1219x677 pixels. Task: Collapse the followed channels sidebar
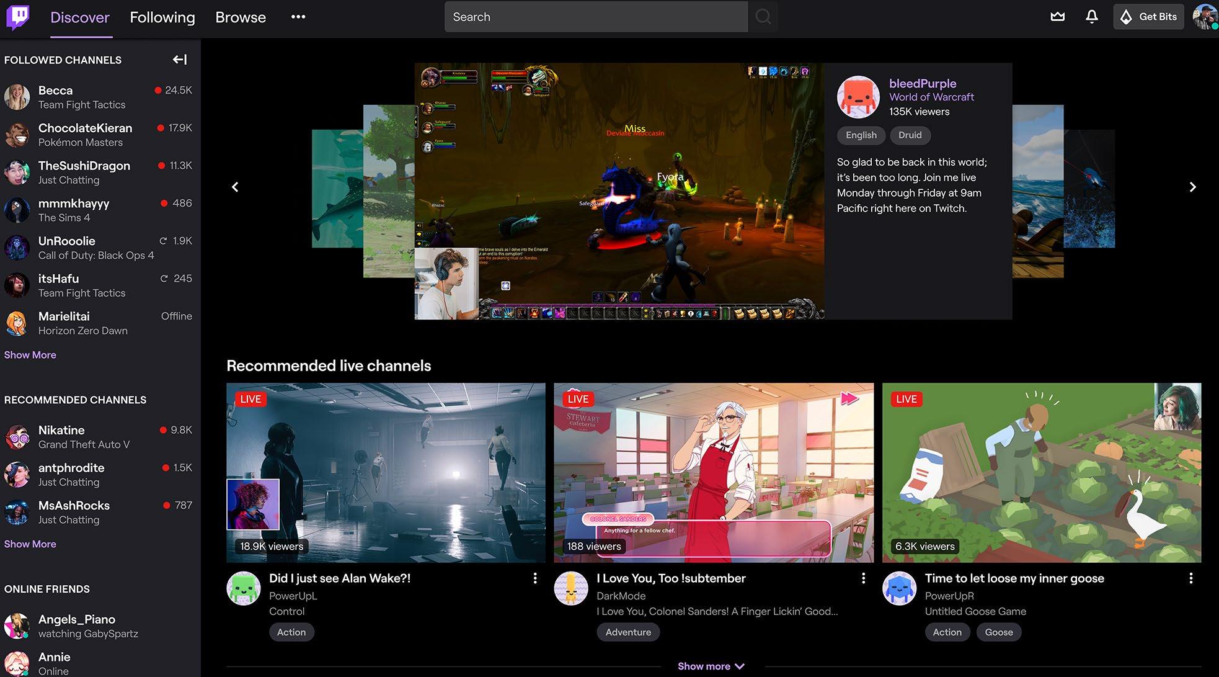tap(180, 60)
